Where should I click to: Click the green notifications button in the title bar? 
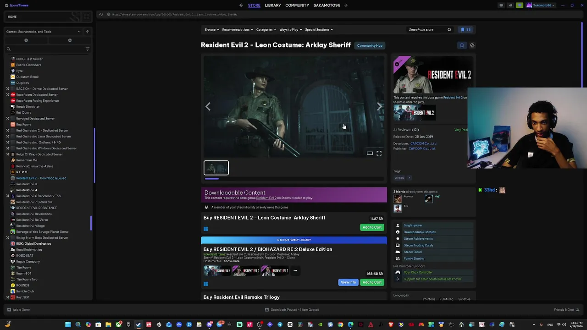click(520, 5)
